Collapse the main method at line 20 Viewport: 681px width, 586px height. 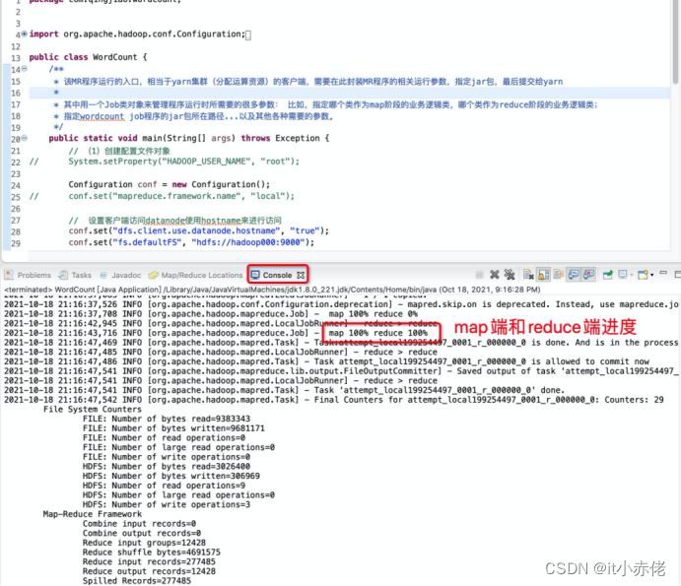coord(25,138)
